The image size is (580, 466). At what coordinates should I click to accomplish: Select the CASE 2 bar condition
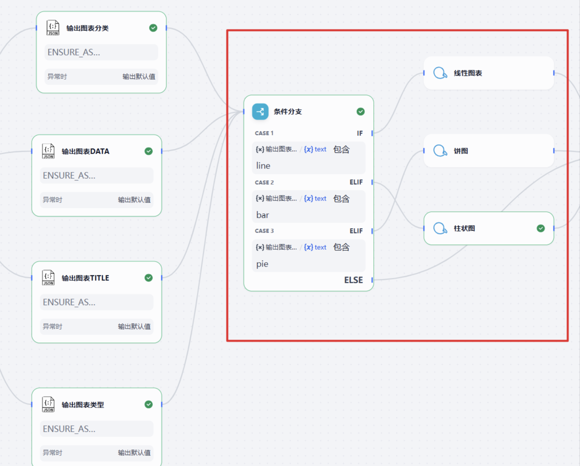tap(309, 207)
